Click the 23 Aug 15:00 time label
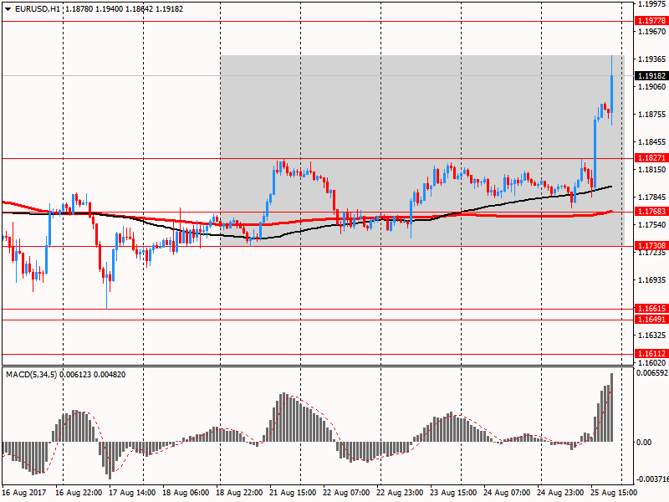This screenshot has height=502, width=669. pyautogui.click(x=453, y=493)
